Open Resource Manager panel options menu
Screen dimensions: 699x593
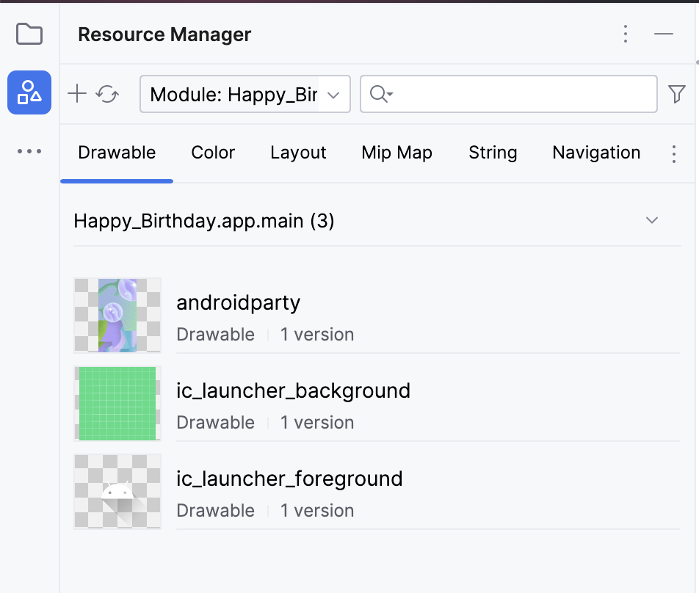point(626,34)
